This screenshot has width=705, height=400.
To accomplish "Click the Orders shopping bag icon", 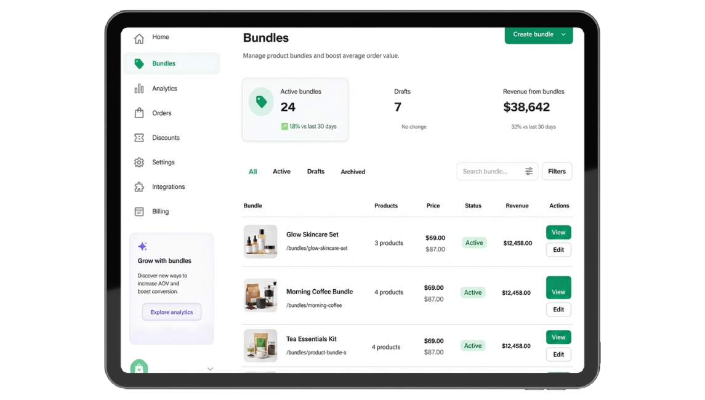I will 139,113.
